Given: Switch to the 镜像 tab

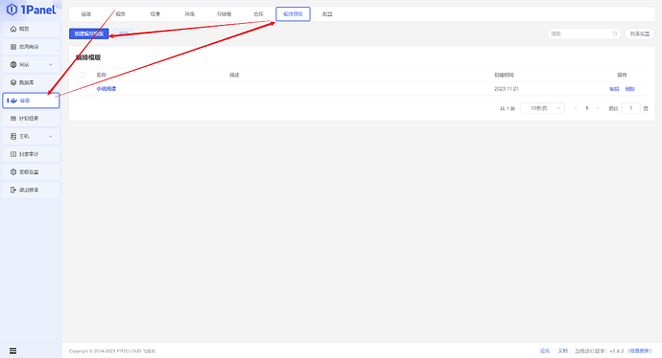Looking at the screenshot, I should [154, 14].
